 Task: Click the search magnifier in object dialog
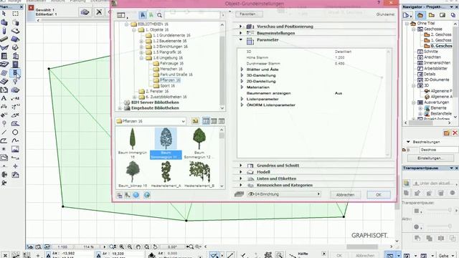(x=159, y=15)
